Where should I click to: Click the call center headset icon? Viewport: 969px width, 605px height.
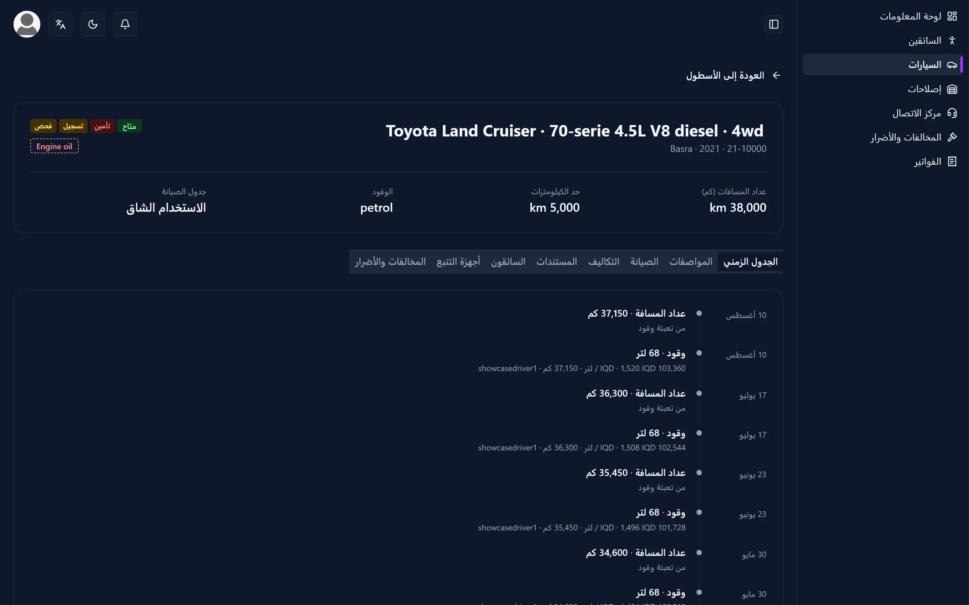952,113
